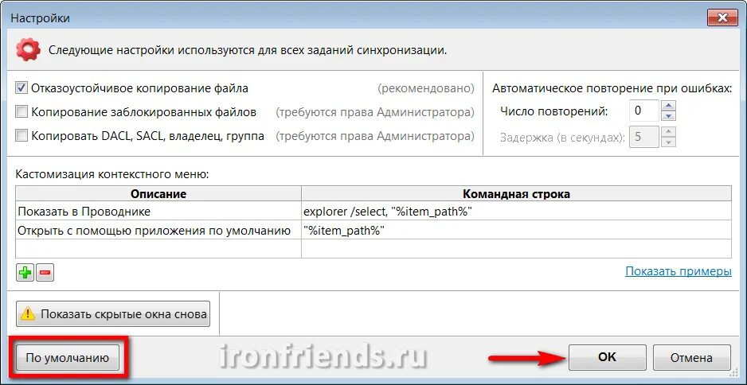747x385 pixels.
Task: Toggle Отказоустойчивое копирование файла checkbox
Action: coord(22,87)
